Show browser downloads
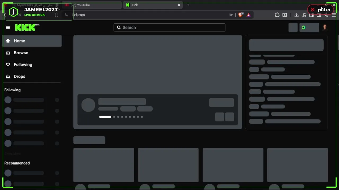The width and height of the screenshot is (339, 190). pos(297,15)
